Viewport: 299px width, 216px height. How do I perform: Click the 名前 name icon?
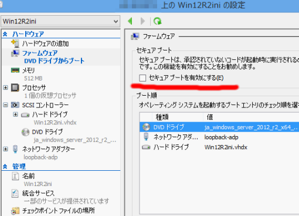pos(15,176)
